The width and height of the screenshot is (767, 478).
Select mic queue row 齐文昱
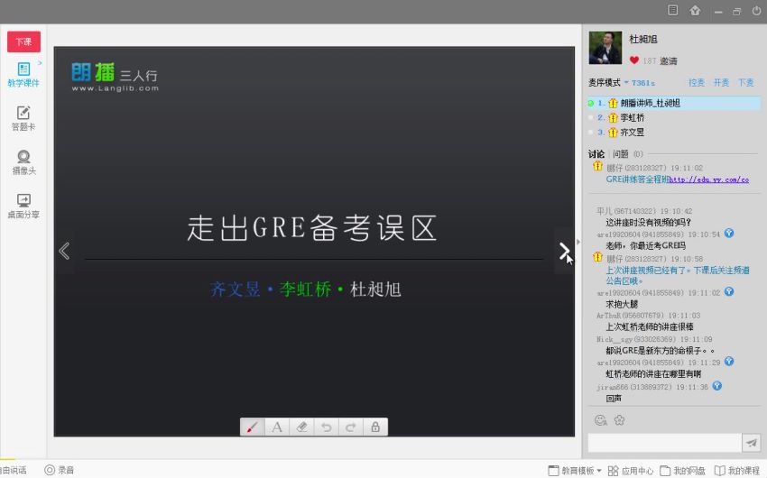[x=674, y=133]
